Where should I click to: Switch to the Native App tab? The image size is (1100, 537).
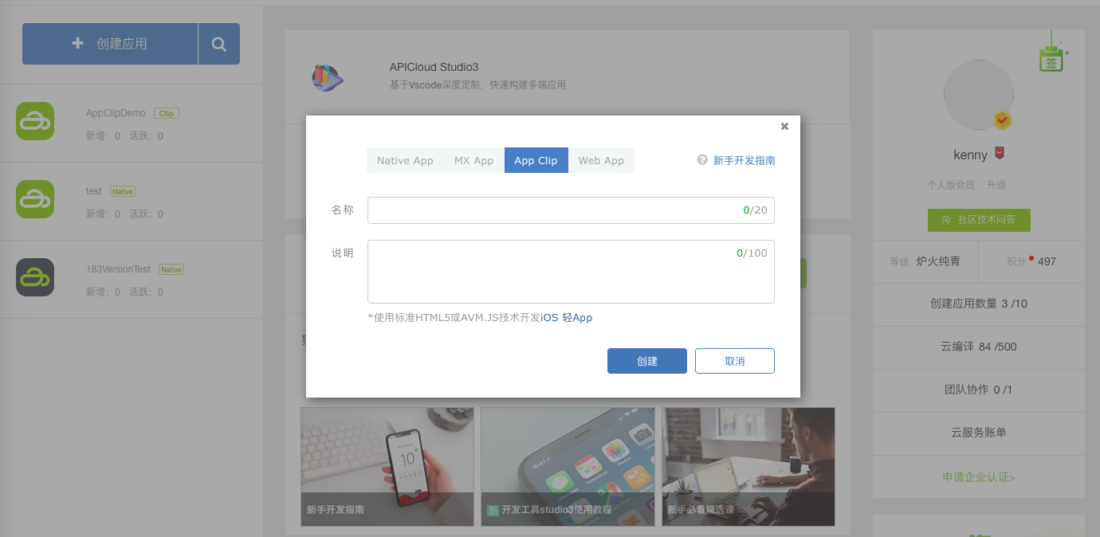tap(405, 160)
